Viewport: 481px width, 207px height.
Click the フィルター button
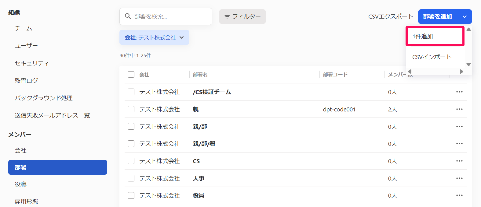242,16
